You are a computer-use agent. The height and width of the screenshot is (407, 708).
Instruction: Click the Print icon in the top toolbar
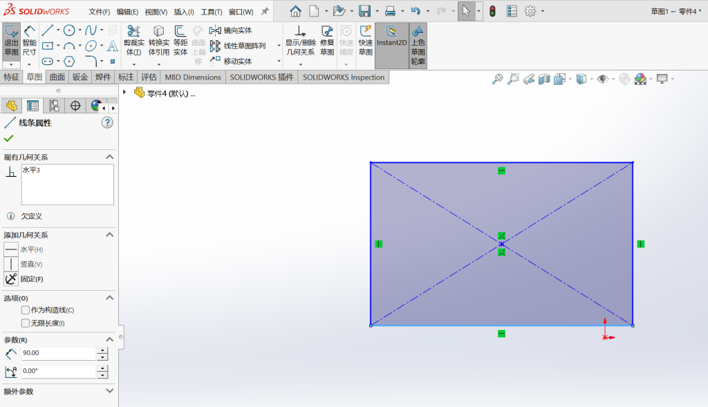pos(390,11)
